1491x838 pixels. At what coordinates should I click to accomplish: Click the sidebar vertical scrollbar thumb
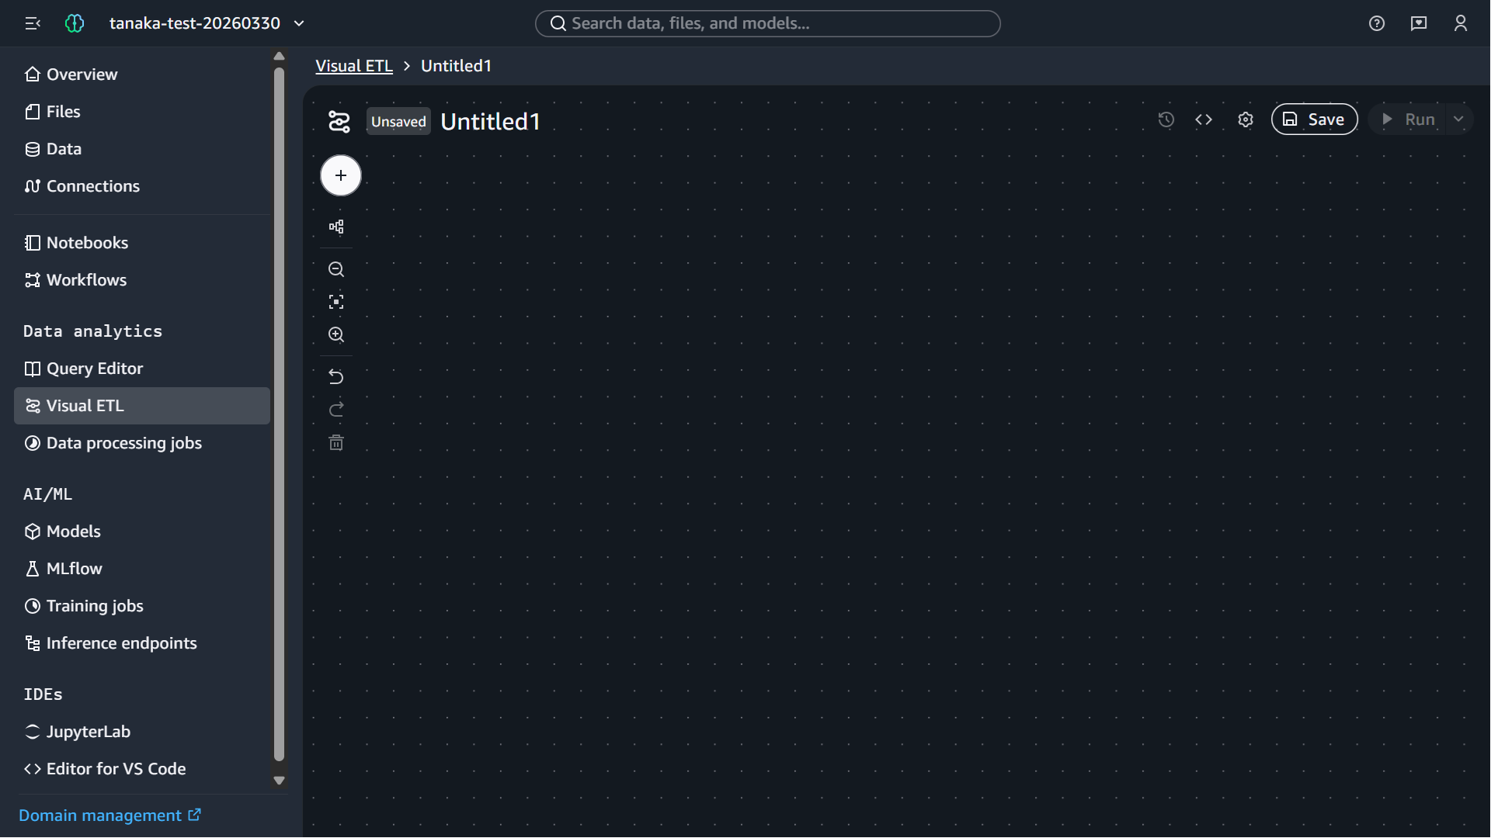280,414
